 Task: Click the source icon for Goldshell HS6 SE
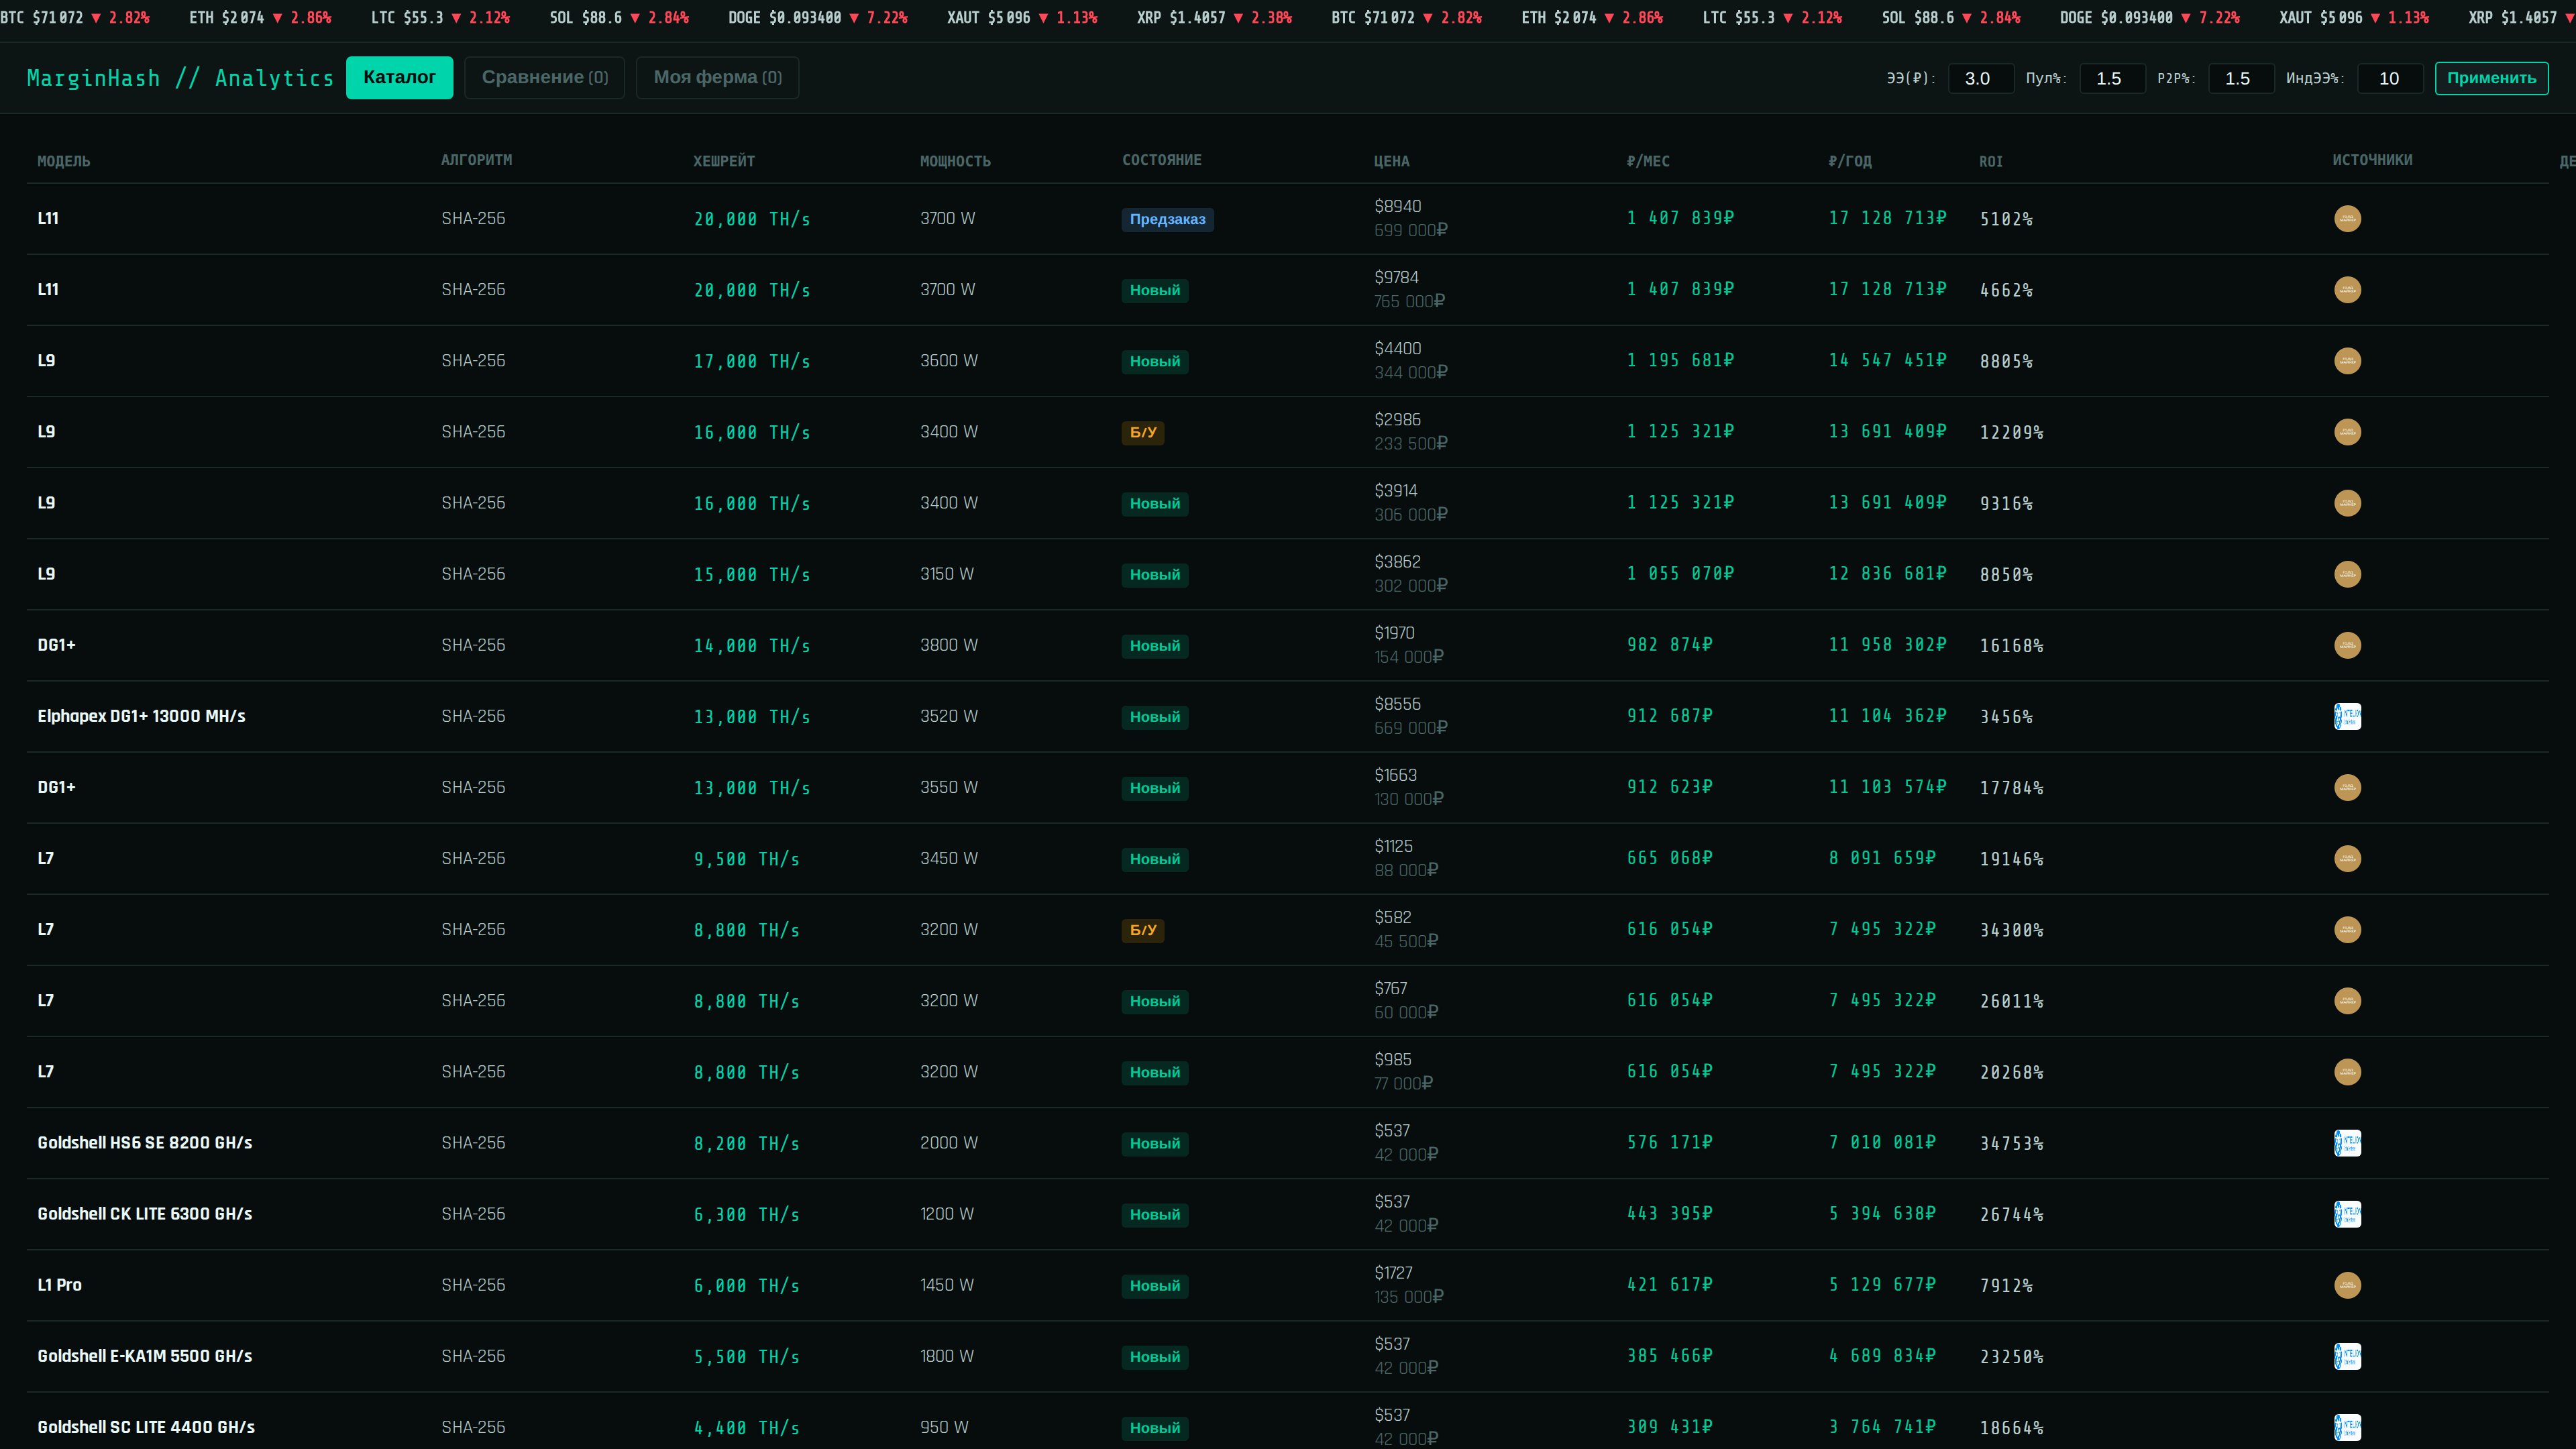(2347, 1143)
